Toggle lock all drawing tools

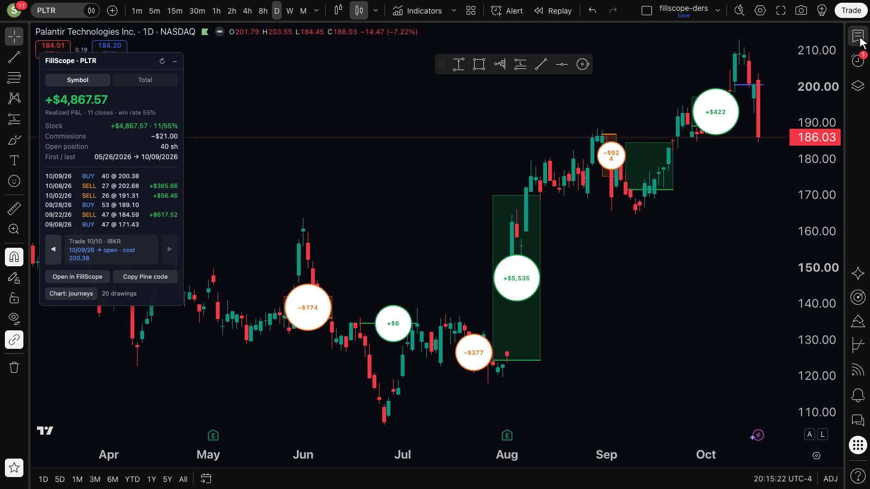(14, 298)
